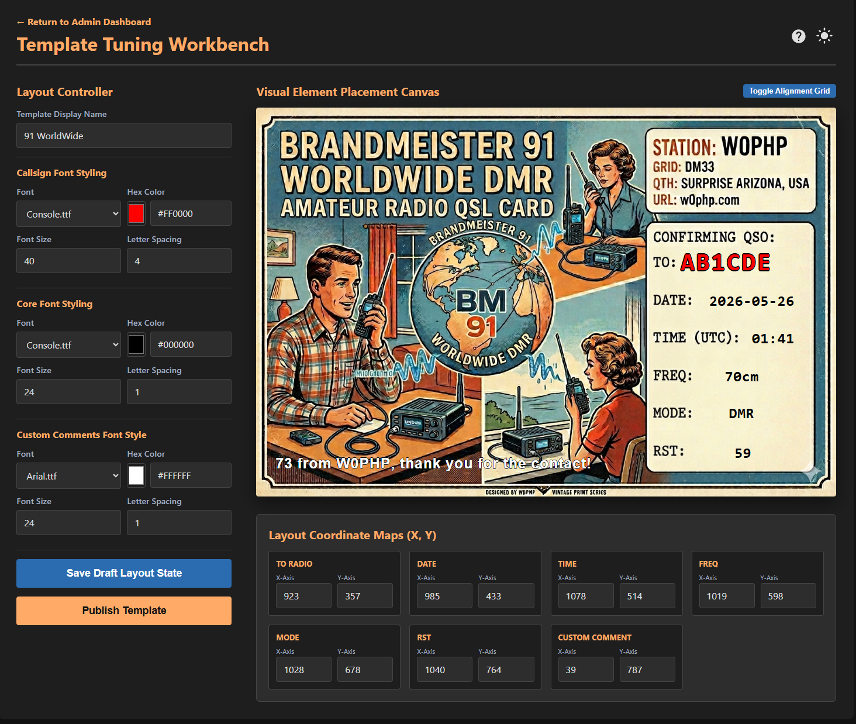This screenshot has width=856, height=724.
Task: Edit TO RADIO Y-Axis value 357
Action: [x=365, y=596]
